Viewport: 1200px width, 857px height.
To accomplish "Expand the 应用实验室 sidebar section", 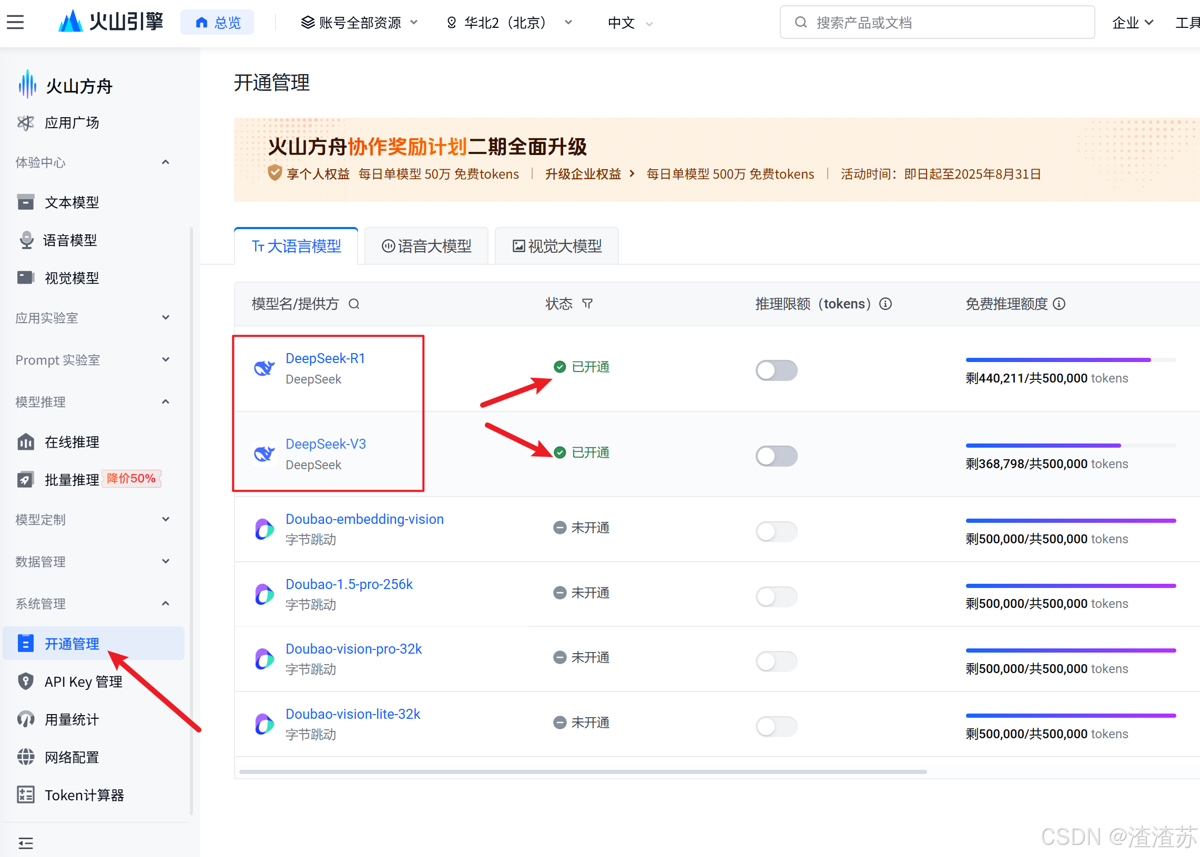I will [x=165, y=317].
